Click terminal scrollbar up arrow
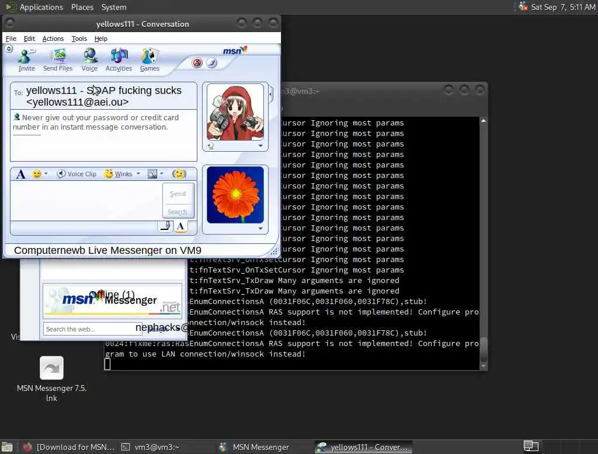 pyautogui.click(x=483, y=120)
